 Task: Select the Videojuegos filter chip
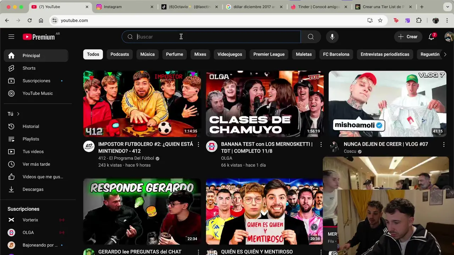[x=229, y=54]
